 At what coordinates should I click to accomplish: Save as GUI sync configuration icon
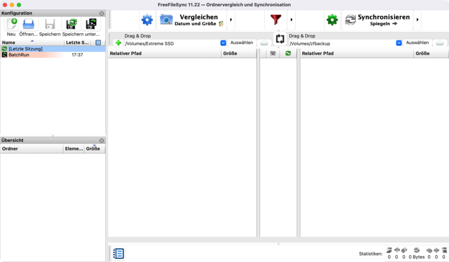71,24
